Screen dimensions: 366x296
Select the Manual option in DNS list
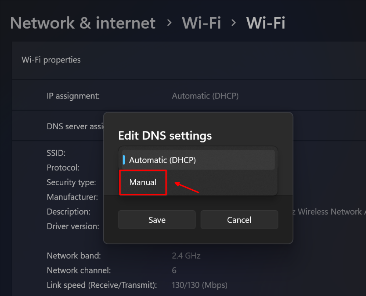[x=143, y=182]
